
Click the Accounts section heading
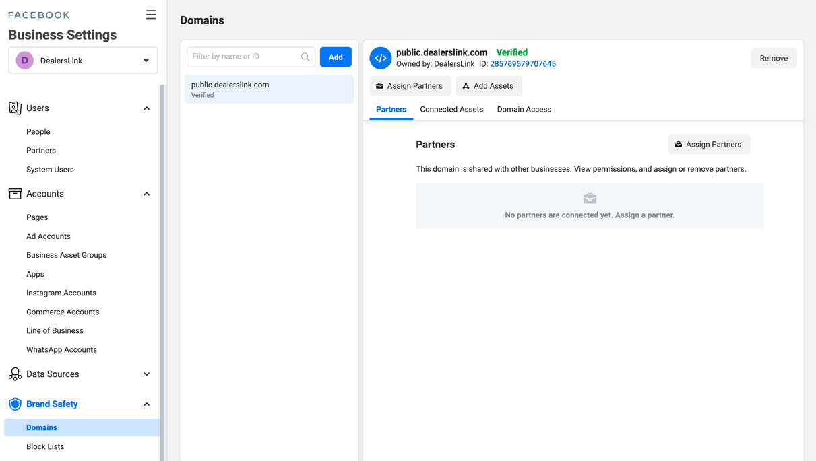45,194
